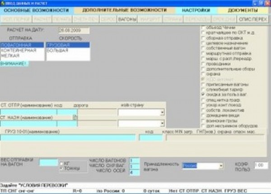Open the ОСНОВНЫЕ ВОЗМОЖНОСТИ tab
This screenshot has height=194, width=271.
point(36,10)
